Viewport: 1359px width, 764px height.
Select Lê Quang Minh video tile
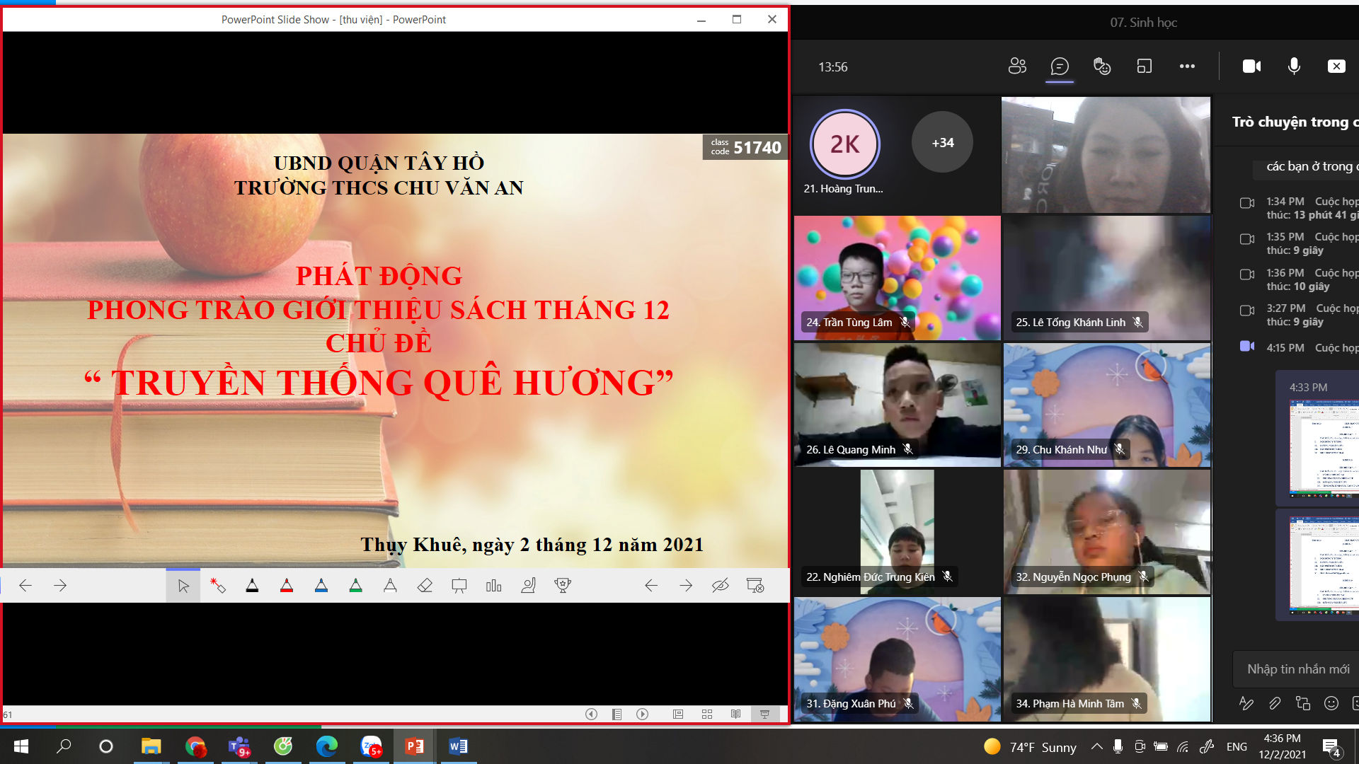897,405
